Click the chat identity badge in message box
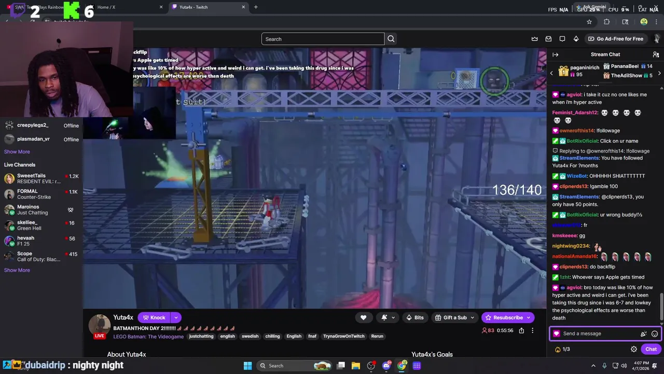 click(557, 333)
